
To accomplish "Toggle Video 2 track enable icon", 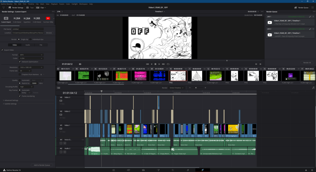I will click(x=61, y=115).
